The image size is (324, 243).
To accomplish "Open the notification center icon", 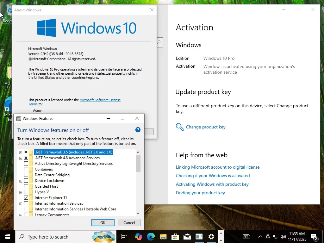I will (x=314, y=237).
